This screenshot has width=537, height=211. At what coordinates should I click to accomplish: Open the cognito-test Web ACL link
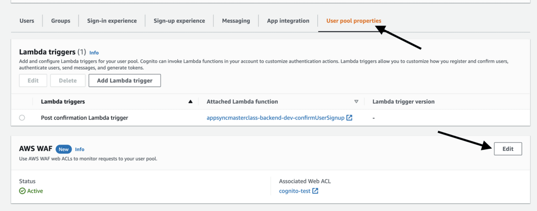pyautogui.click(x=295, y=191)
